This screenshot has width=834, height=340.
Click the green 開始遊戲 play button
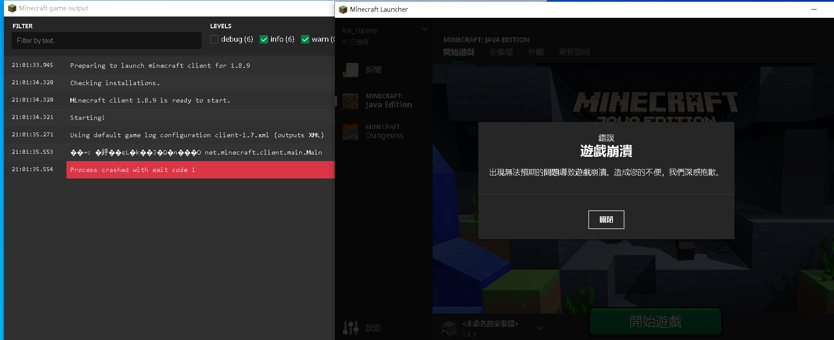[655, 322]
